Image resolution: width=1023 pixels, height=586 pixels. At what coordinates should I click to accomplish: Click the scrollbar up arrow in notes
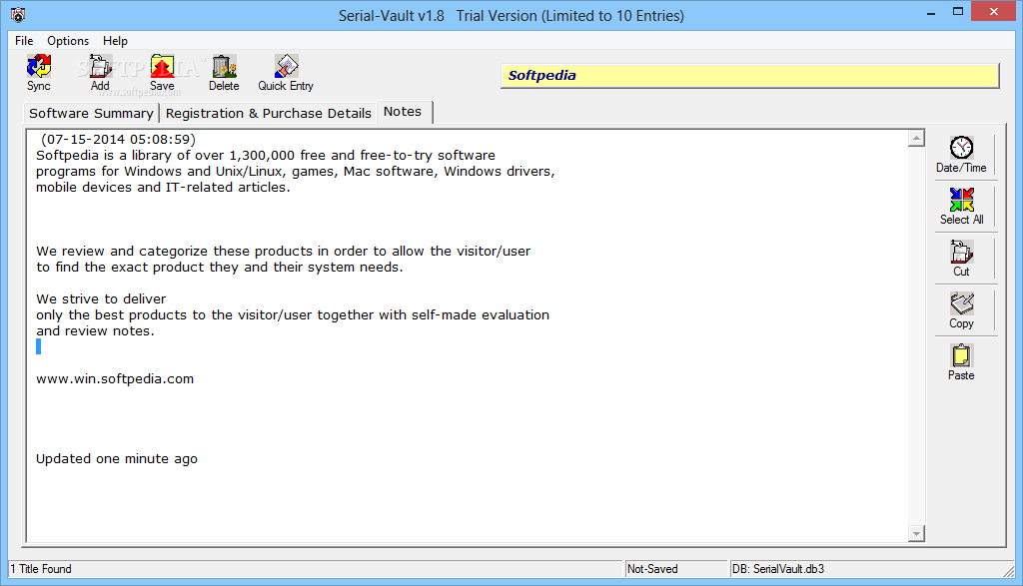pyautogui.click(x=916, y=138)
